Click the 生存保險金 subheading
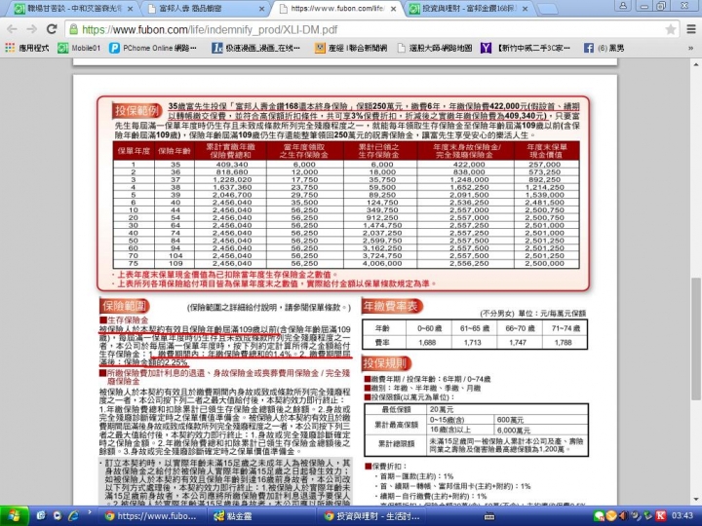702x526 pixels. (x=128, y=320)
